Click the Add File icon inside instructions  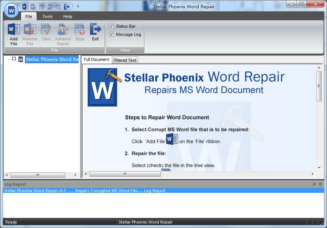pos(172,139)
